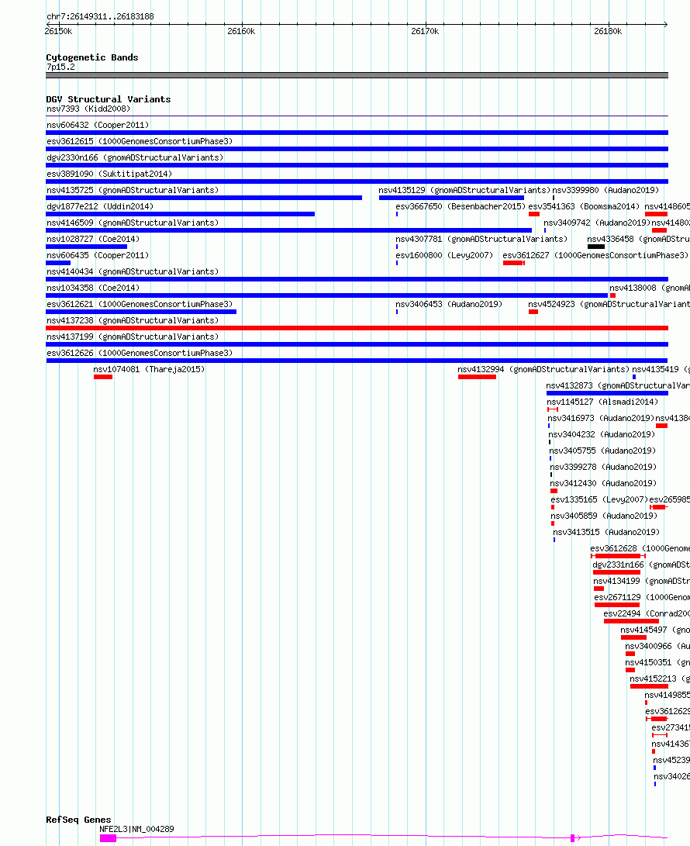Open the nsv3405859 (Audano2019) label
The width and height of the screenshot is (690, 846).
point(604,515)
